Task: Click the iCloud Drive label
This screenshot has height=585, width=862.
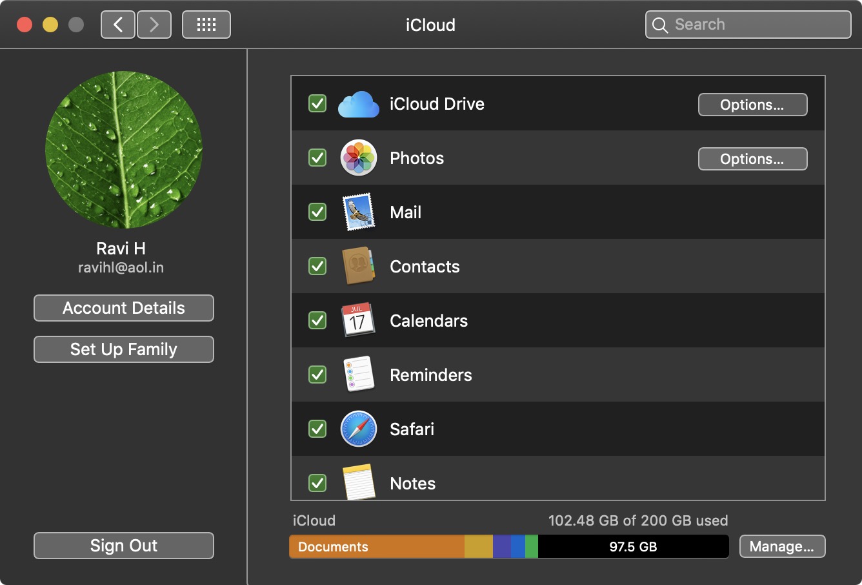Action: click(437, 104)
